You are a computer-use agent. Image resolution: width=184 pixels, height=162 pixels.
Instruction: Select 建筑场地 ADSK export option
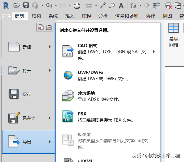[108, 96]
